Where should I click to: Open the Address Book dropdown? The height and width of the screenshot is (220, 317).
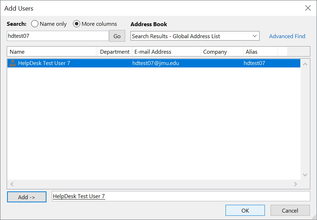tap(195, 36)
